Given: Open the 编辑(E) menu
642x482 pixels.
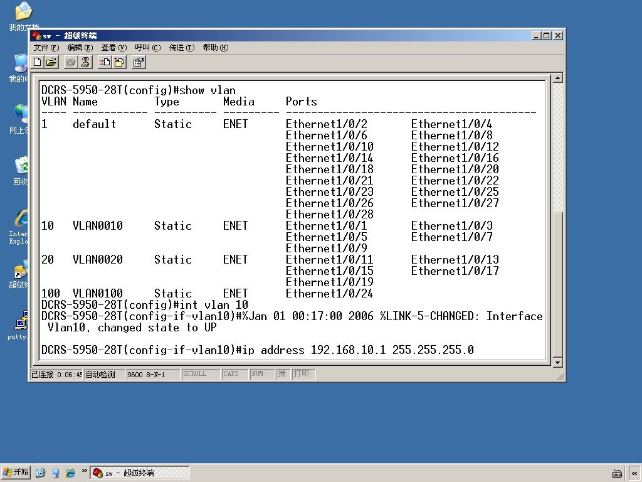Looking at the screenshot, I should tap(80, 48).
